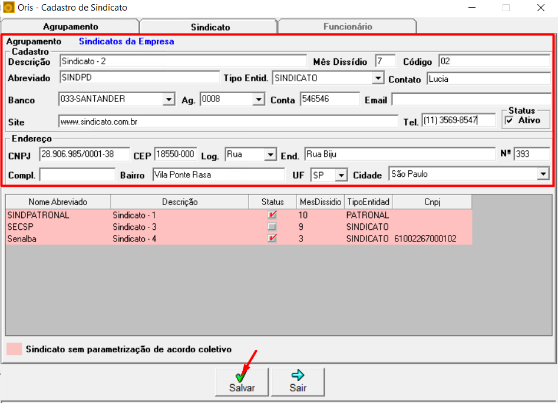The height and width of the screenshot is (403, 558).
Task: Close the Cadastro de Sindicato window
Action: click(540, 8)
